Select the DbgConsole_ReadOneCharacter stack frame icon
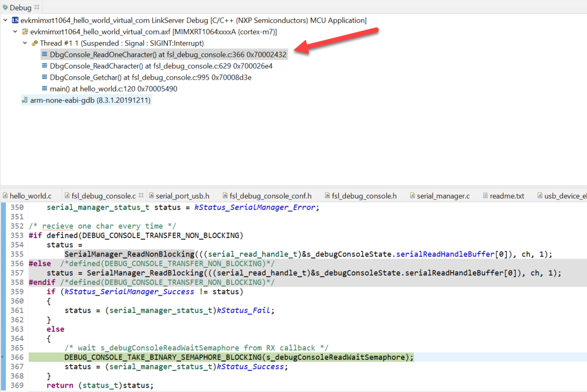The height and width of the screenshot is (392, 587). [45, 54]
